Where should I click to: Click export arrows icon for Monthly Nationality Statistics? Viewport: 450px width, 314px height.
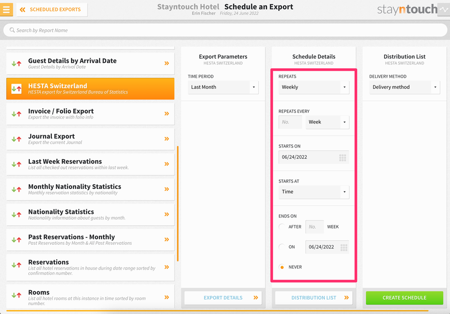(x=17, y=189)
